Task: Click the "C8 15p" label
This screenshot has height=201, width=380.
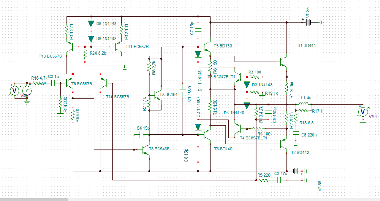Action: click(186, 156)
